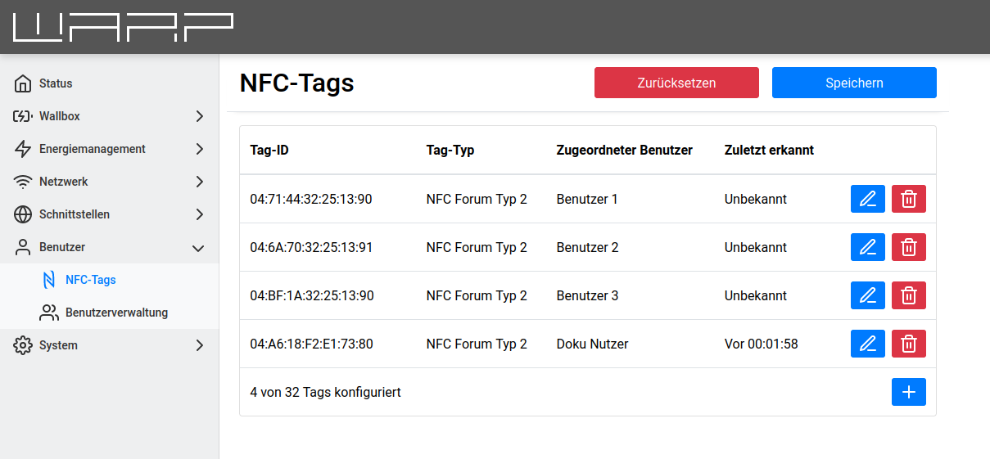Edit the tag assigned to Benutzer 1

pyautogui.click(x=867, y=199)
